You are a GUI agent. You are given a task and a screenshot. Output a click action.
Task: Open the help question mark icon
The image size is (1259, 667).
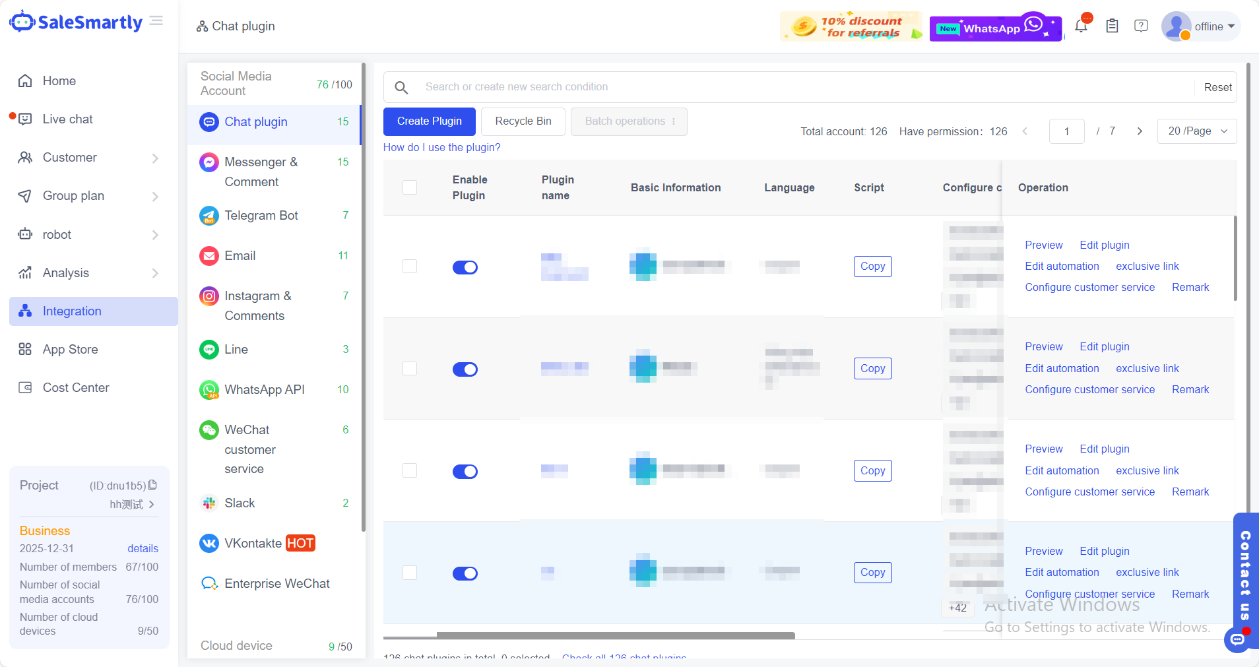tap(1141, 26)
